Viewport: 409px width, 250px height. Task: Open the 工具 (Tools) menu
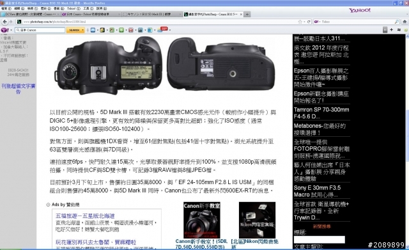pos(88,8)
